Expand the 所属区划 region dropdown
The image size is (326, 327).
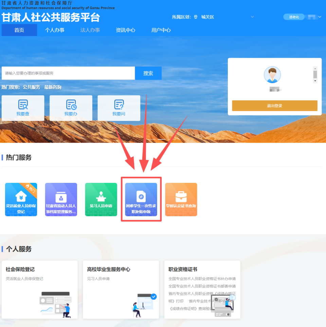[x=252, y=17]
